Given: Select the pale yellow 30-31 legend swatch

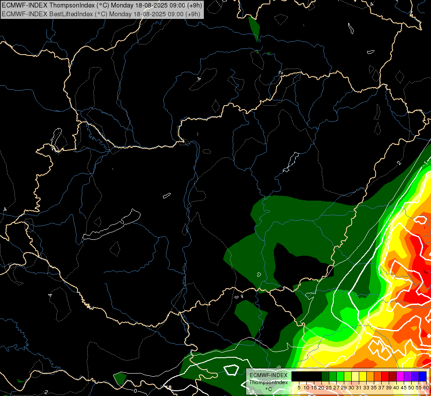Looking at the screenshot, I should coord(355,376).
